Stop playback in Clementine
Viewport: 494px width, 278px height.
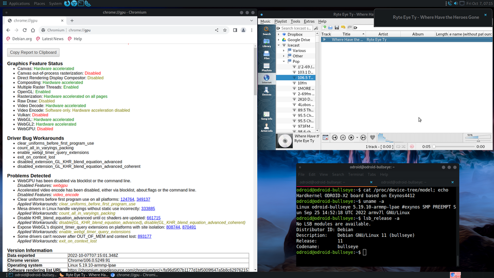coord(351,138)
